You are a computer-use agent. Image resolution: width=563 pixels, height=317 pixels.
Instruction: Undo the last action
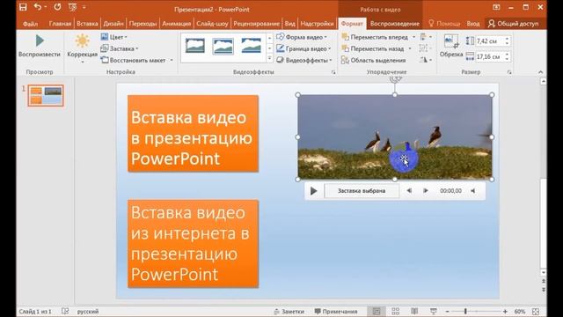[x=37, y=7]
